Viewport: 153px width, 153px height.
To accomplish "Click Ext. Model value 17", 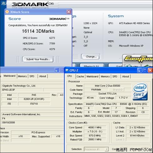I will [x=116, y=112].
